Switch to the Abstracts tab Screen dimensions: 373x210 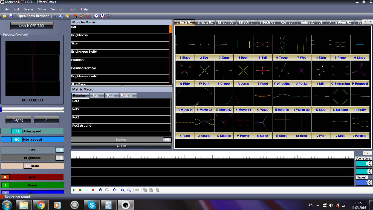(x=288, y=22)
